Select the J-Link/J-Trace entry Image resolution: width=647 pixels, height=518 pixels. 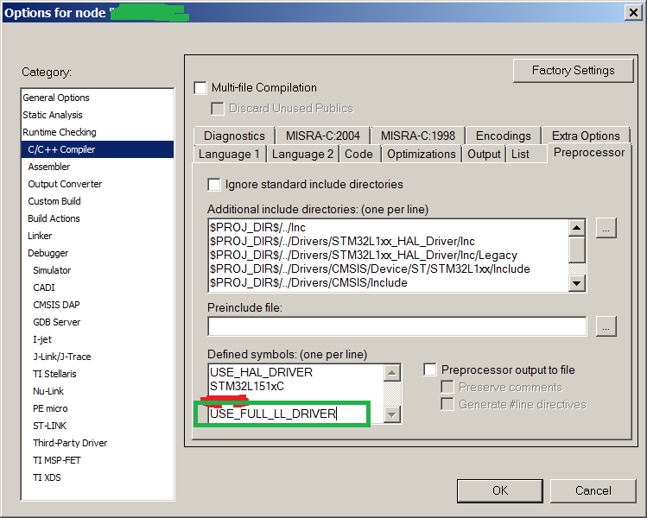[x=62, y=357]
